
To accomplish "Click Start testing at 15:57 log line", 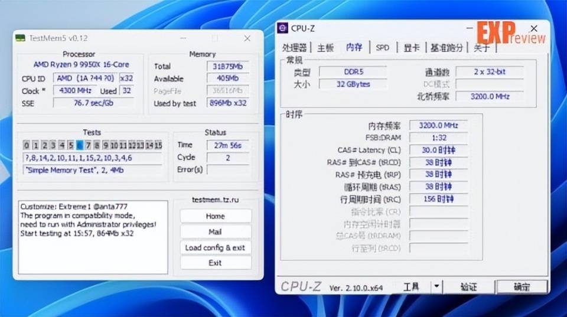I will 77,233.
